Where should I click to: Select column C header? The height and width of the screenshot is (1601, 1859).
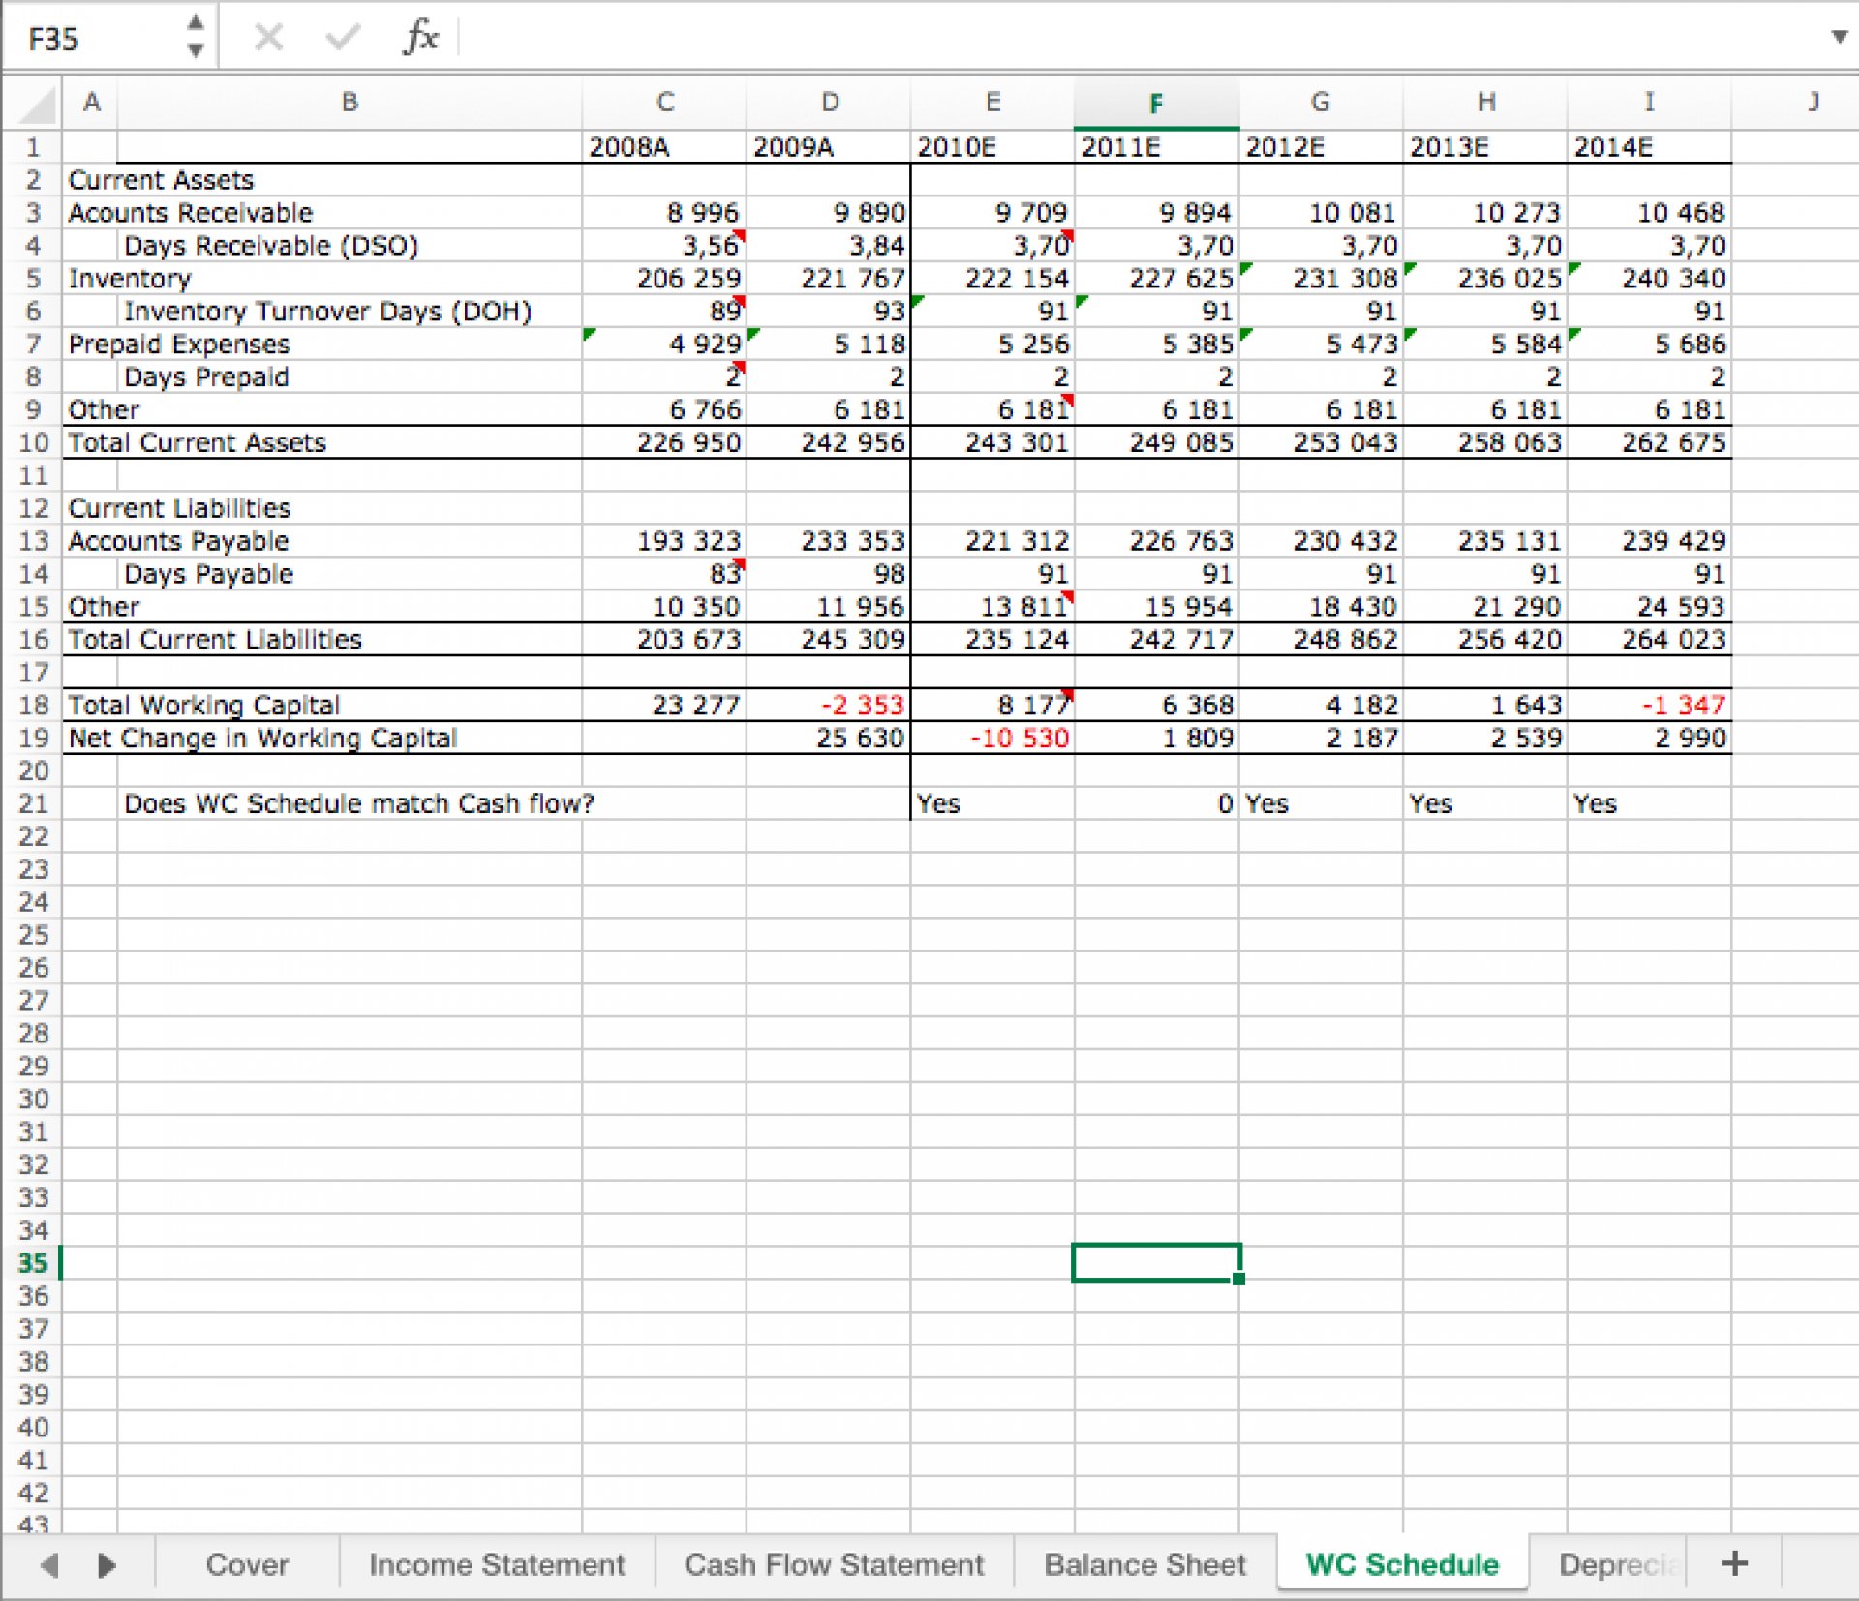pos(665,103)
